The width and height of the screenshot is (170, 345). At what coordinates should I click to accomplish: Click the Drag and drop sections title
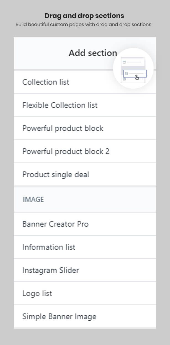[x=84, y=16]
